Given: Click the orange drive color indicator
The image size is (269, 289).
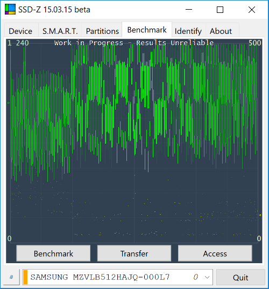Looking at the screenshot, I should (x=25, y=277).
